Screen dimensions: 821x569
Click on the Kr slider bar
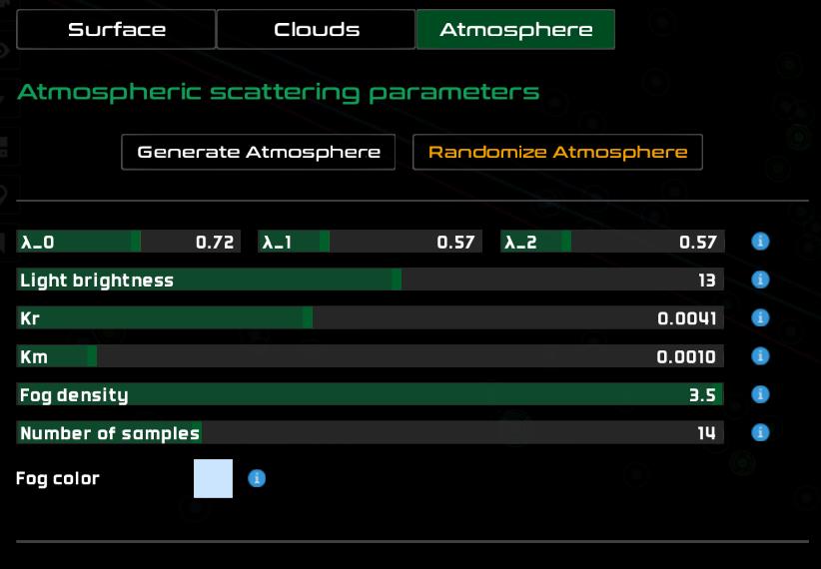[370, 318]
